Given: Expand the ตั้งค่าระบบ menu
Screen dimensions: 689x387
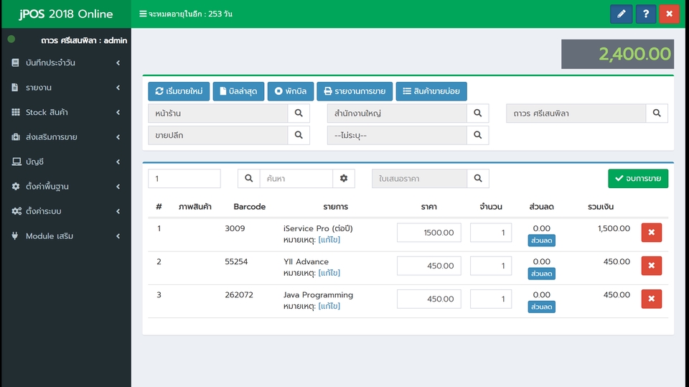Looking at the screenshot, I should tap(66, 211).
